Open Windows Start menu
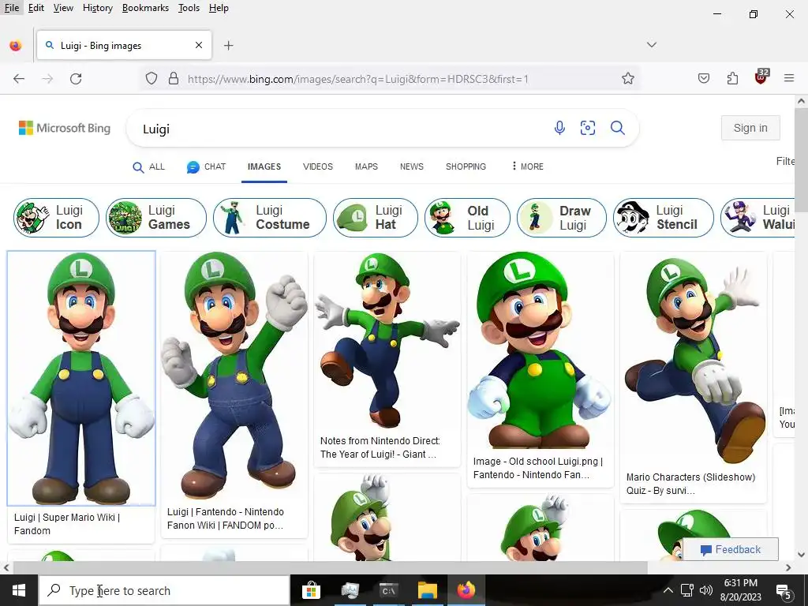Viewport: 808px width, 606px height. click(x=19, y=590)
